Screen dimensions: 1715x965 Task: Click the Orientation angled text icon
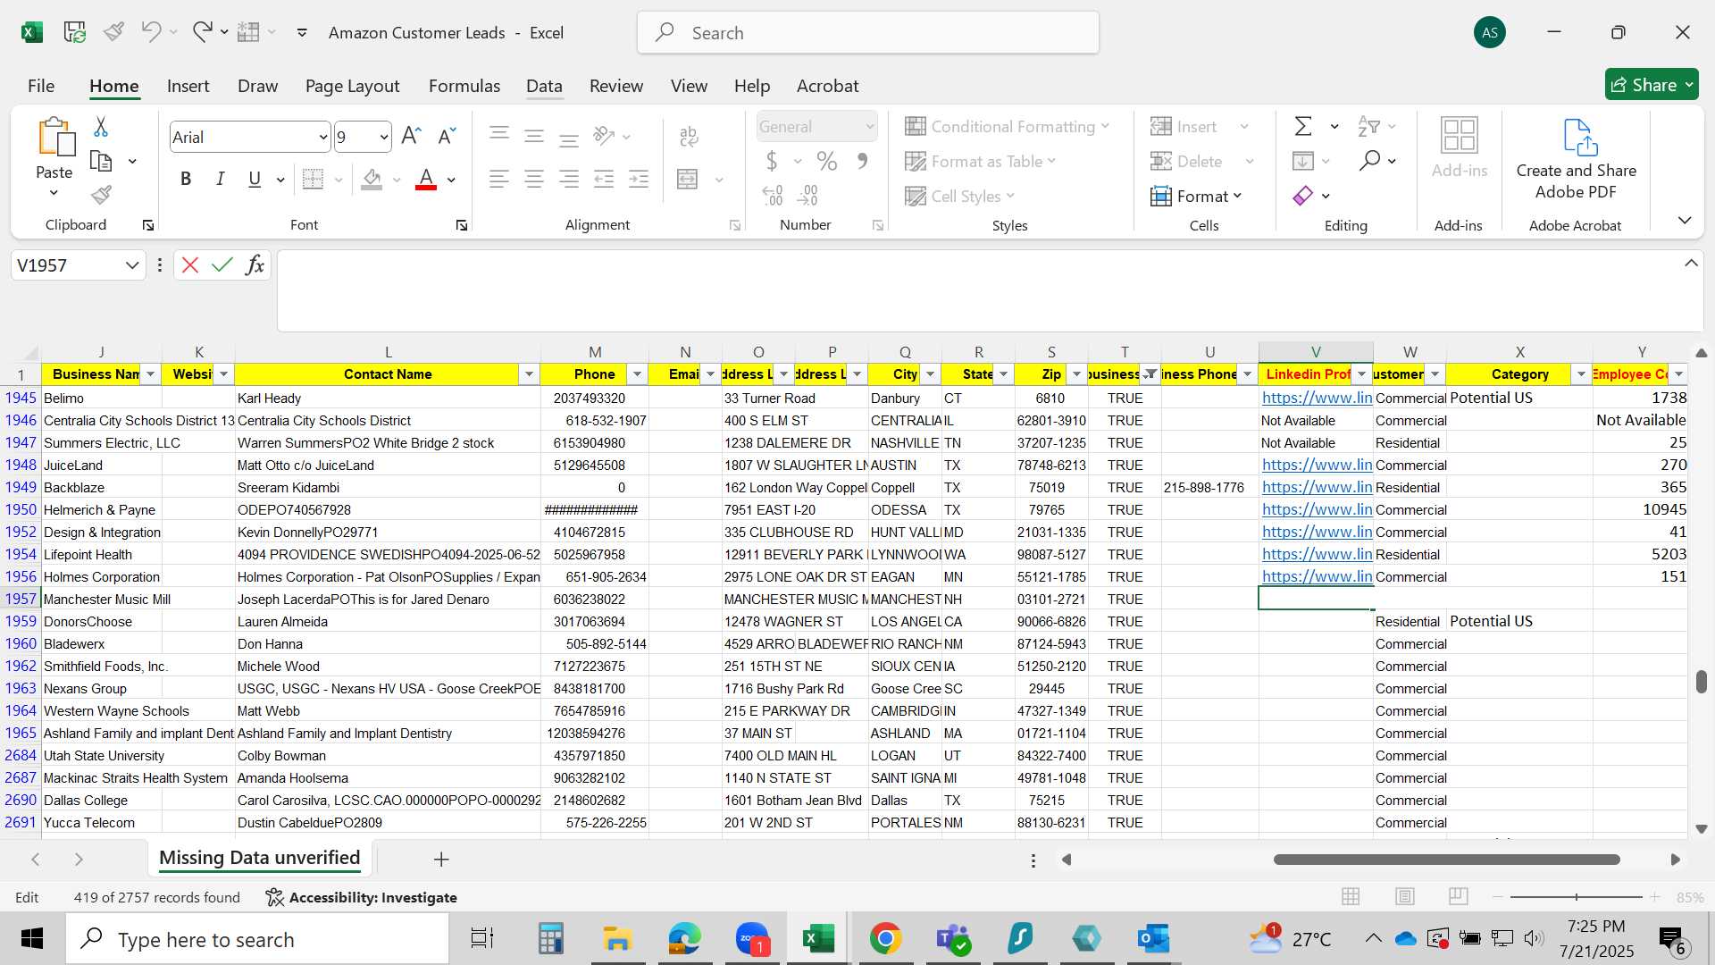[x=605, y=136]
